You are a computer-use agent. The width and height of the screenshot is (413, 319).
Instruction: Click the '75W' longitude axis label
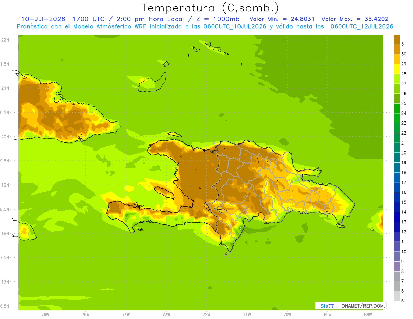[86, 314]
